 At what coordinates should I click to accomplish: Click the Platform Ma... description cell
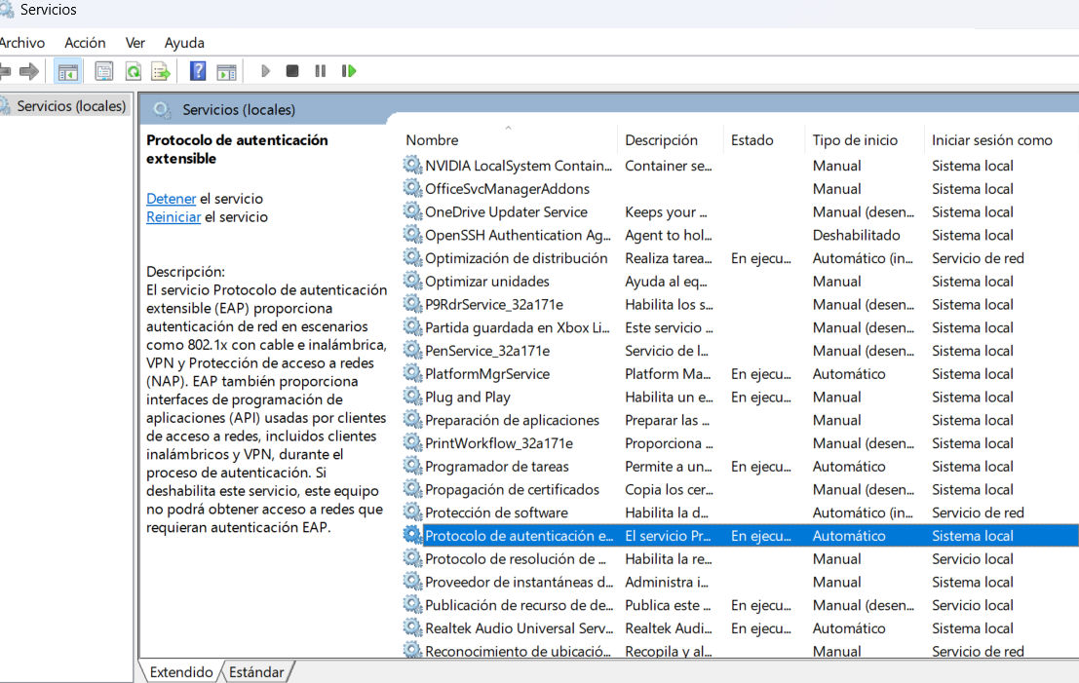click(x=668, y=374)
